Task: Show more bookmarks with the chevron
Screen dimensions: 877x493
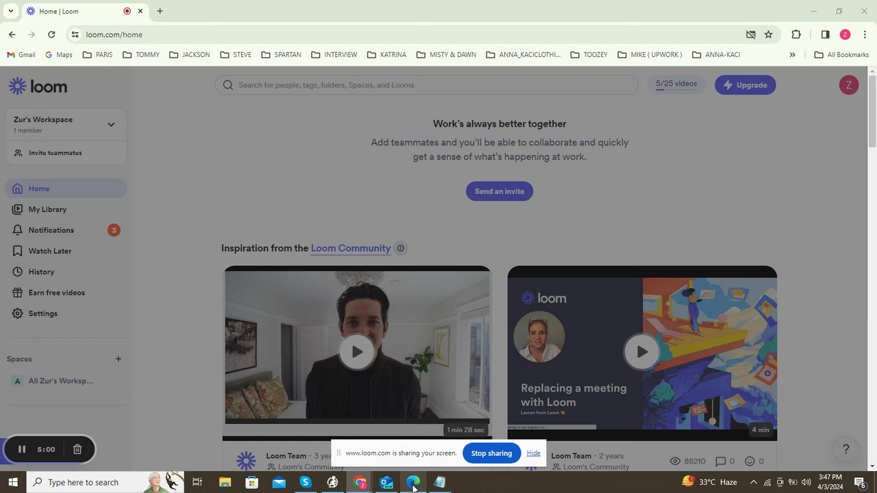Action: coord(793,55)
